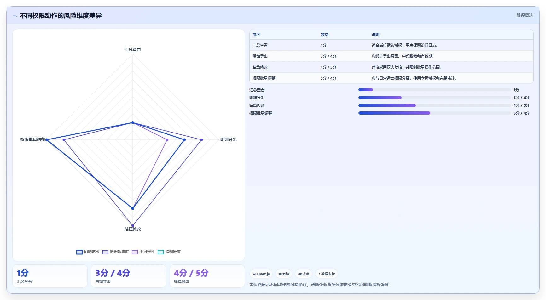546x300 pixels.
Task: Open the 3分 / 4分 明细导出 data card
Action: [129, 276]
